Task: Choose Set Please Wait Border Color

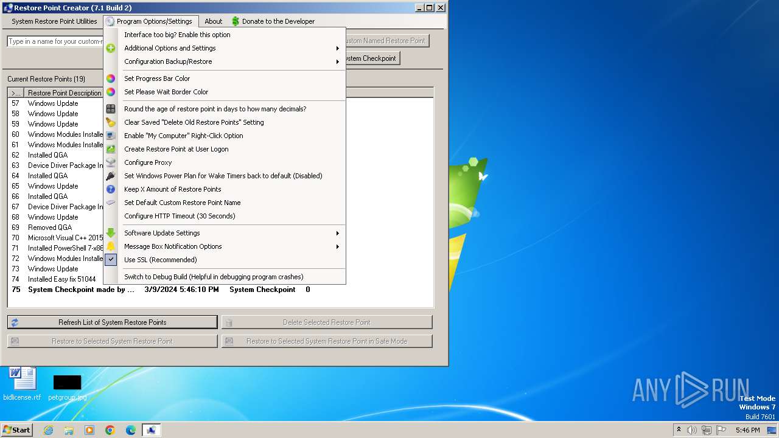Action: click(x=225, y=92)
